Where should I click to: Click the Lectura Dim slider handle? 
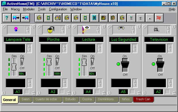[x=84, y=62]
